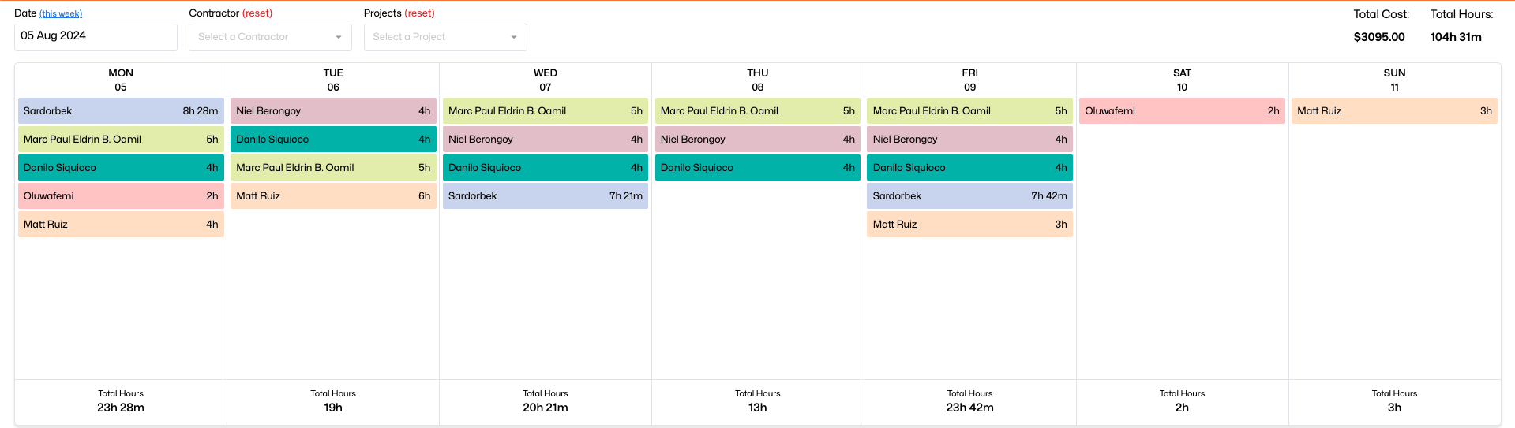Click the SAT 10 column header

1182,80
